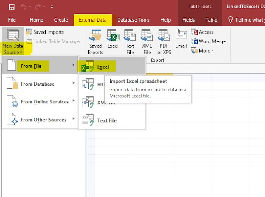265x197 pixels.
Task: Expand the More export options dropdown
Action: [x=202, y=50]
